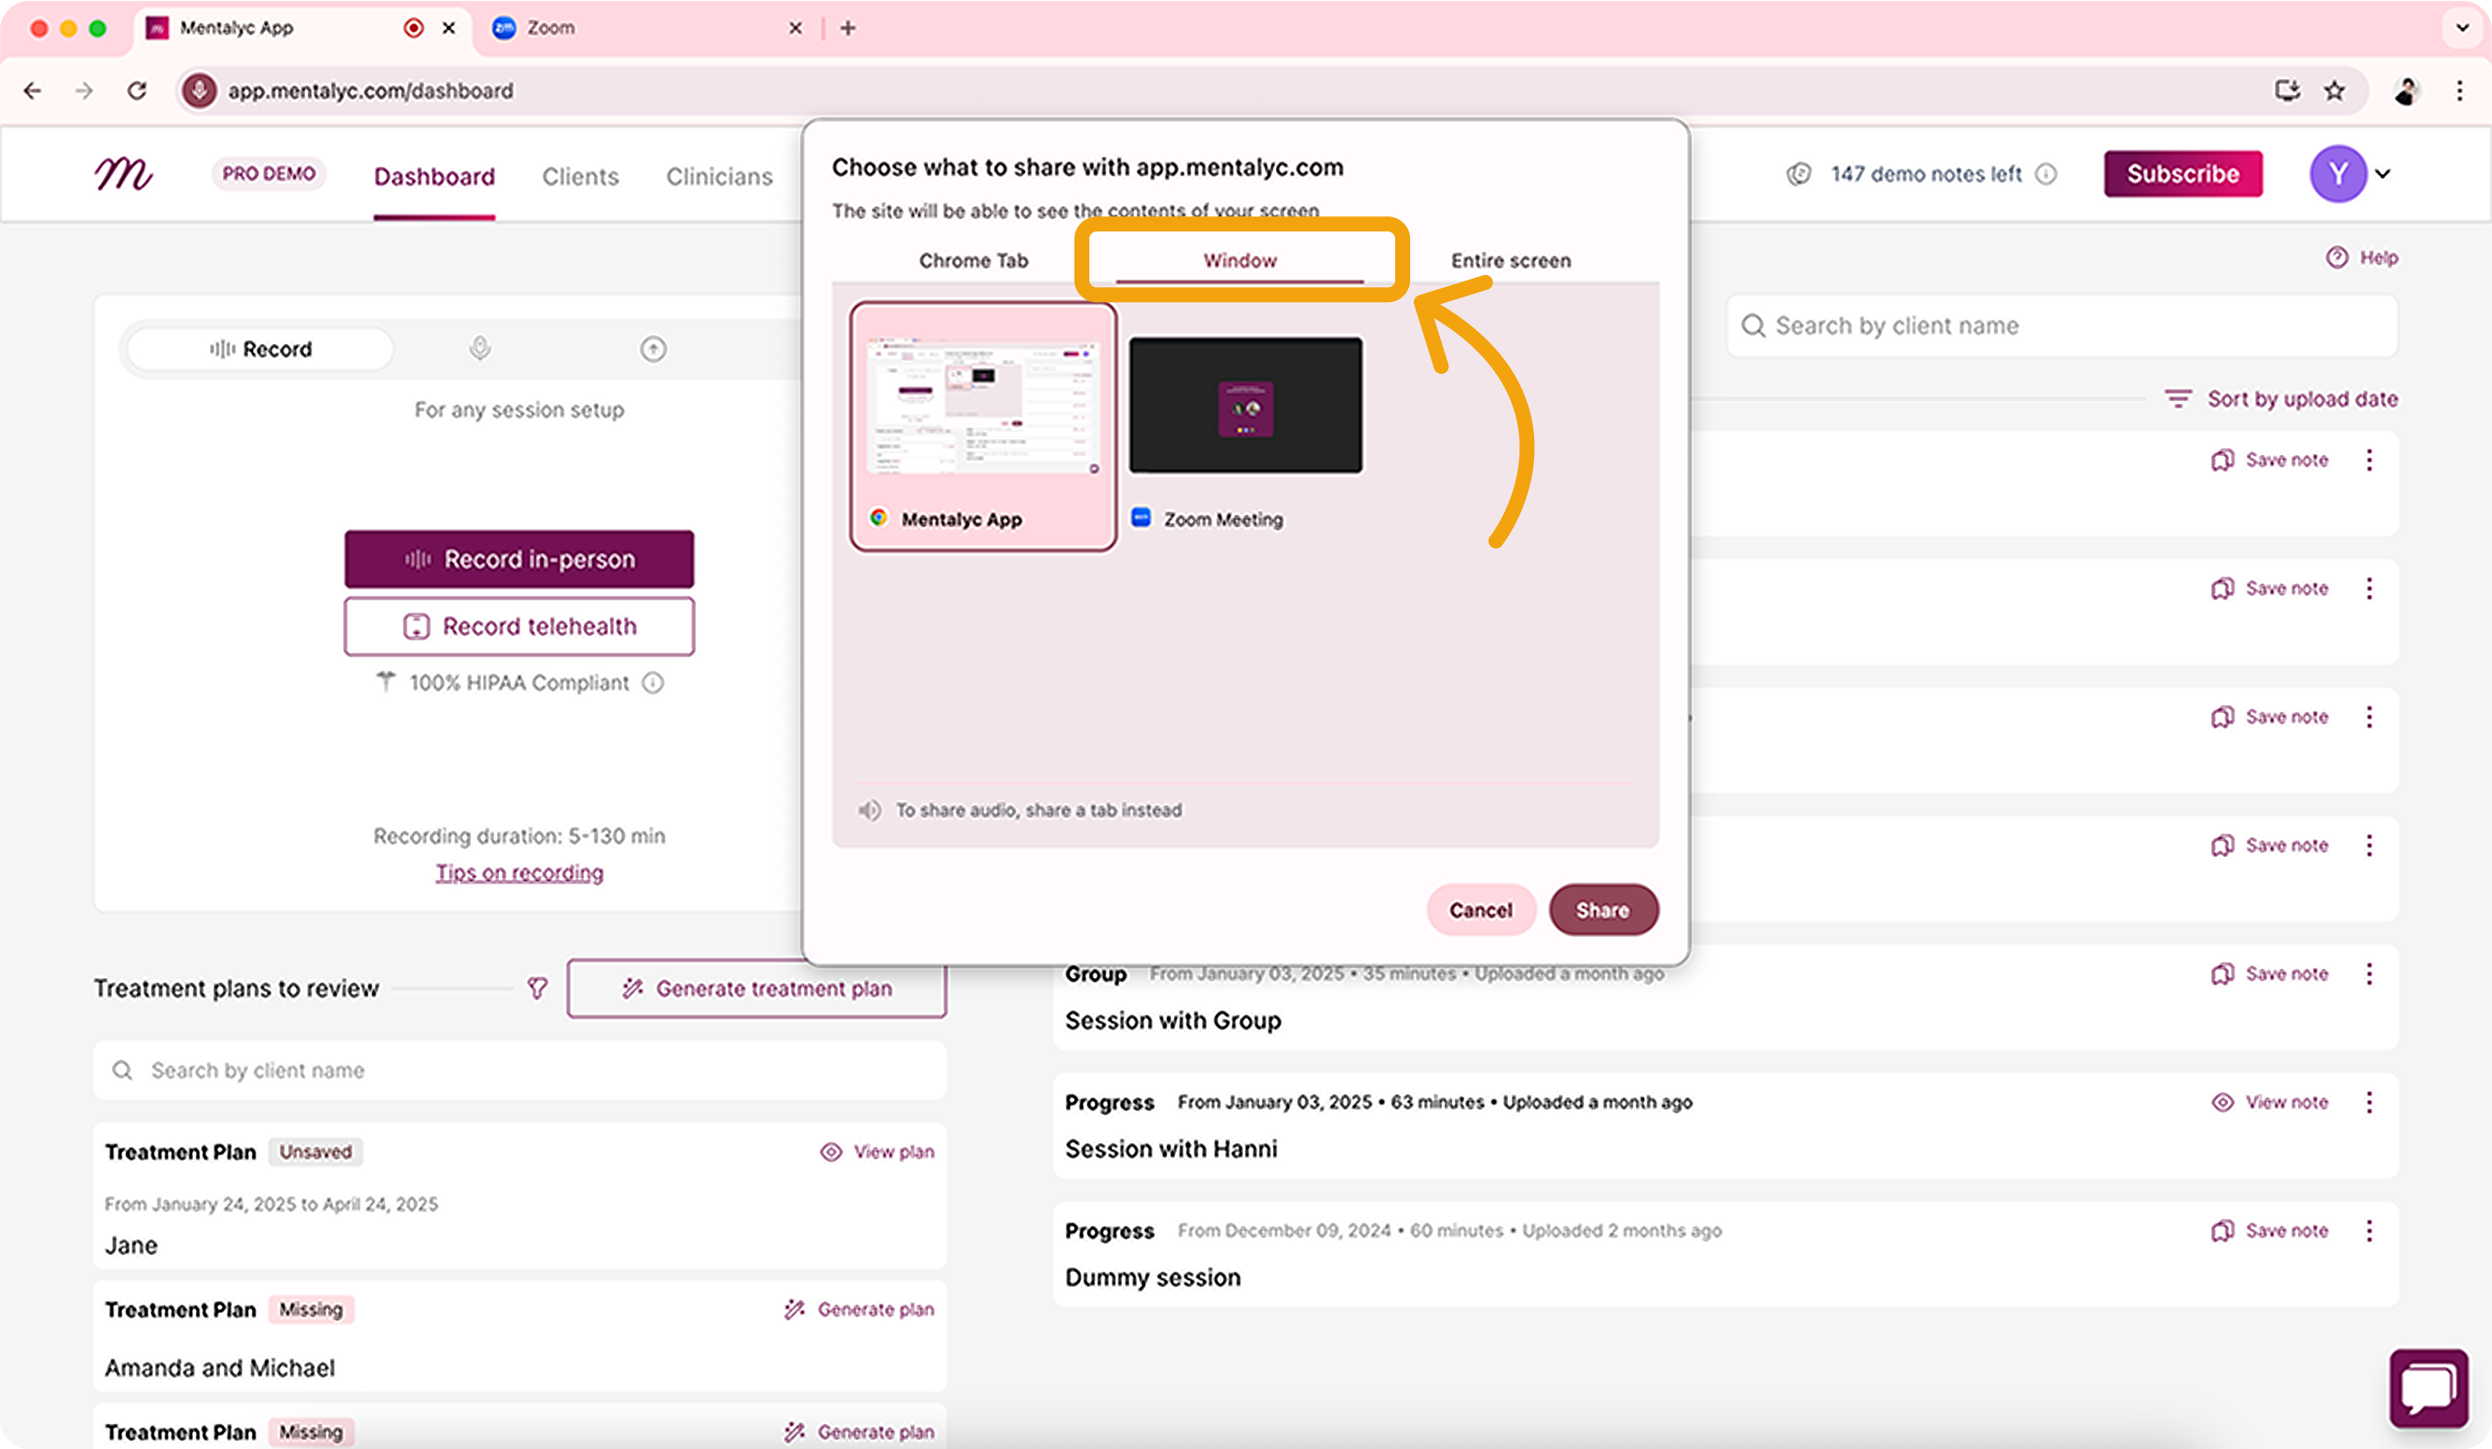
Task: Click Generate treatment plan button
Action: [756, 988]
